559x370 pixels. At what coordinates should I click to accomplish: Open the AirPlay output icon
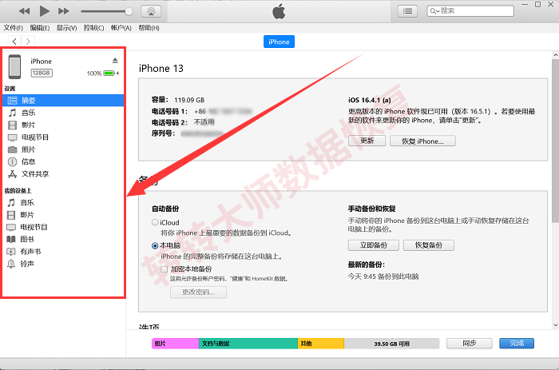point(151,11)
